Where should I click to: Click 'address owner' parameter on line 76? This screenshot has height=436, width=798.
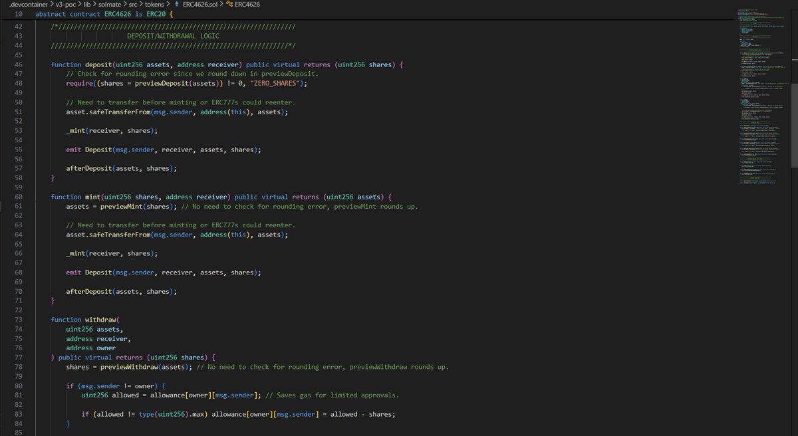coord(91,348)
